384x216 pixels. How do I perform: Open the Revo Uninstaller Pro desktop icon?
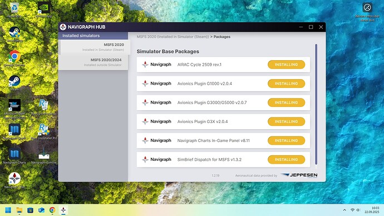coord(44,131)
